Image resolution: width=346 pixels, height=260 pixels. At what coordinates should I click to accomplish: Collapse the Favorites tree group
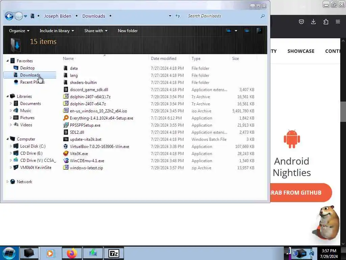coord(7,61)
